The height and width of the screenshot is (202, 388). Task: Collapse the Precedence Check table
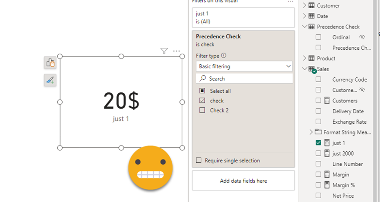pyautogui.click(x=305, y=27)
